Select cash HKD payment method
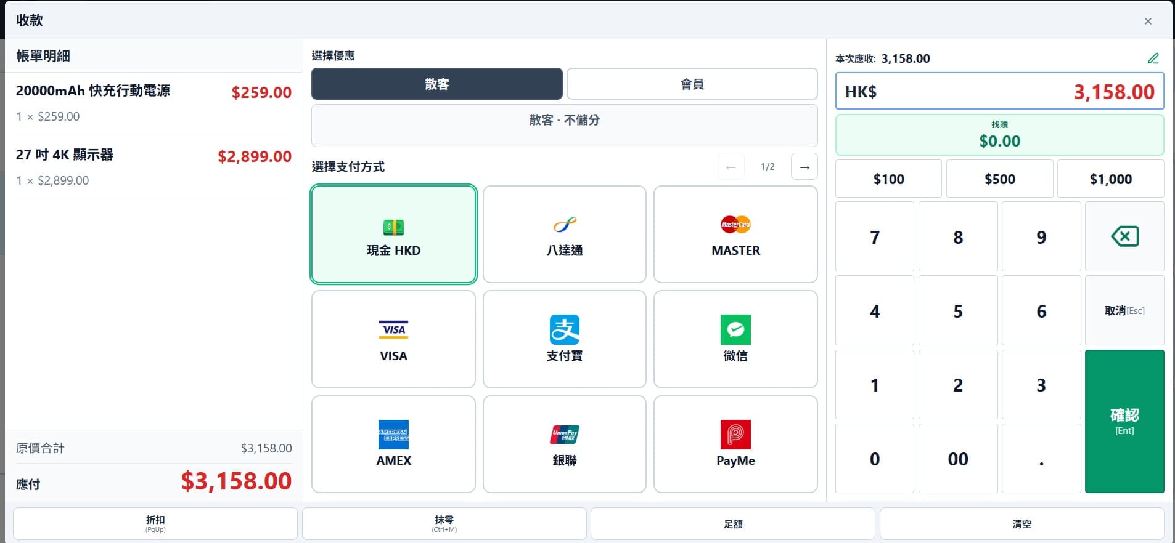 [393, 235]
